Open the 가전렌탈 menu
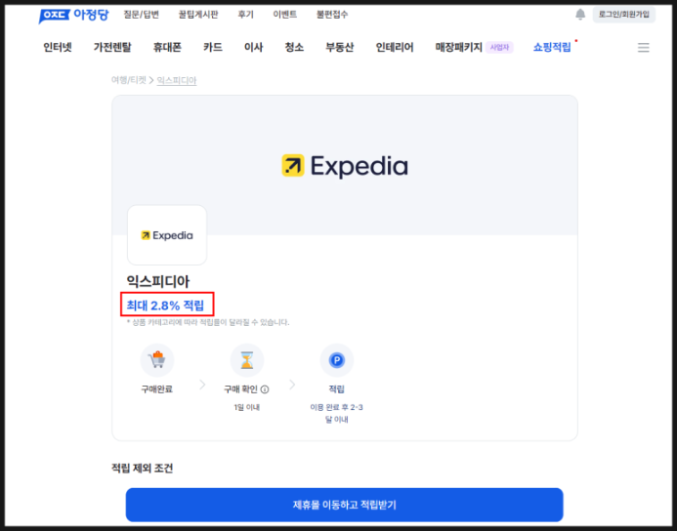 (x=112, y=47)
